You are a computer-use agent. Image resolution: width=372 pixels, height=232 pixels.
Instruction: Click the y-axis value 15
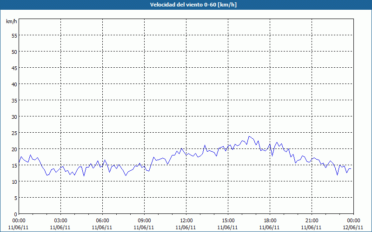14,165
